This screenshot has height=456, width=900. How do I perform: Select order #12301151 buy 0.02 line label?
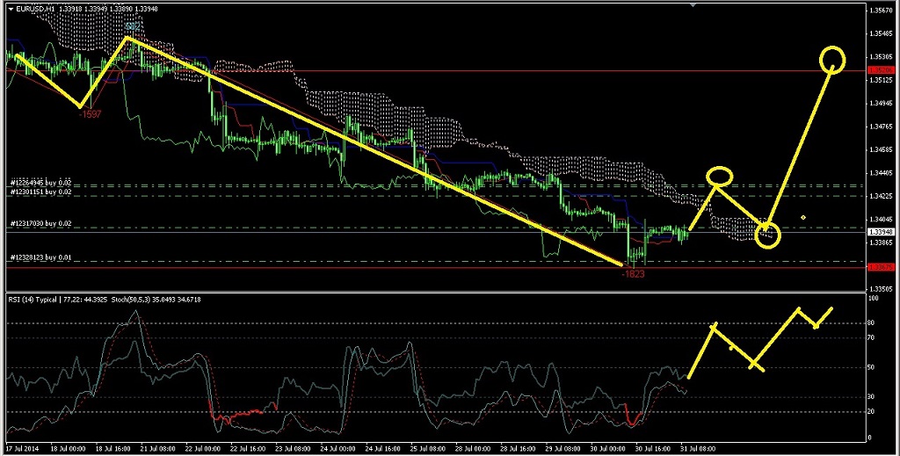[40, 192]
